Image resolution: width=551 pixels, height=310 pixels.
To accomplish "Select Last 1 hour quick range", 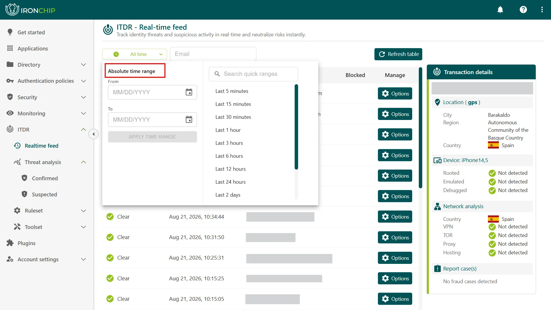I will click(x=228, y=130).
